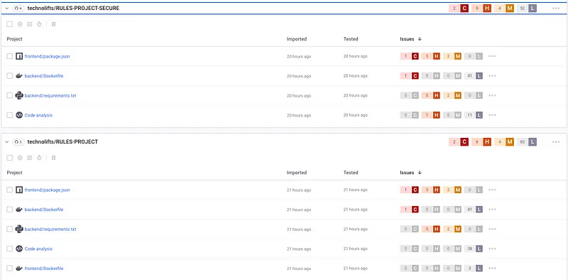The image size is (568, 280).
Task: Click Docker whale icon beside frontend/Dockerfile
Action: tap(19, 268)
